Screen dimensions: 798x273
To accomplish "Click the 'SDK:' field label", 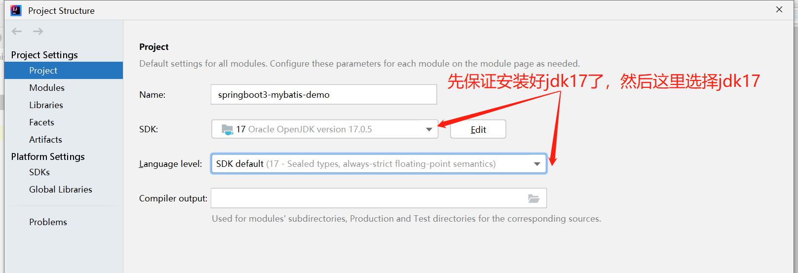I will 149,129.
